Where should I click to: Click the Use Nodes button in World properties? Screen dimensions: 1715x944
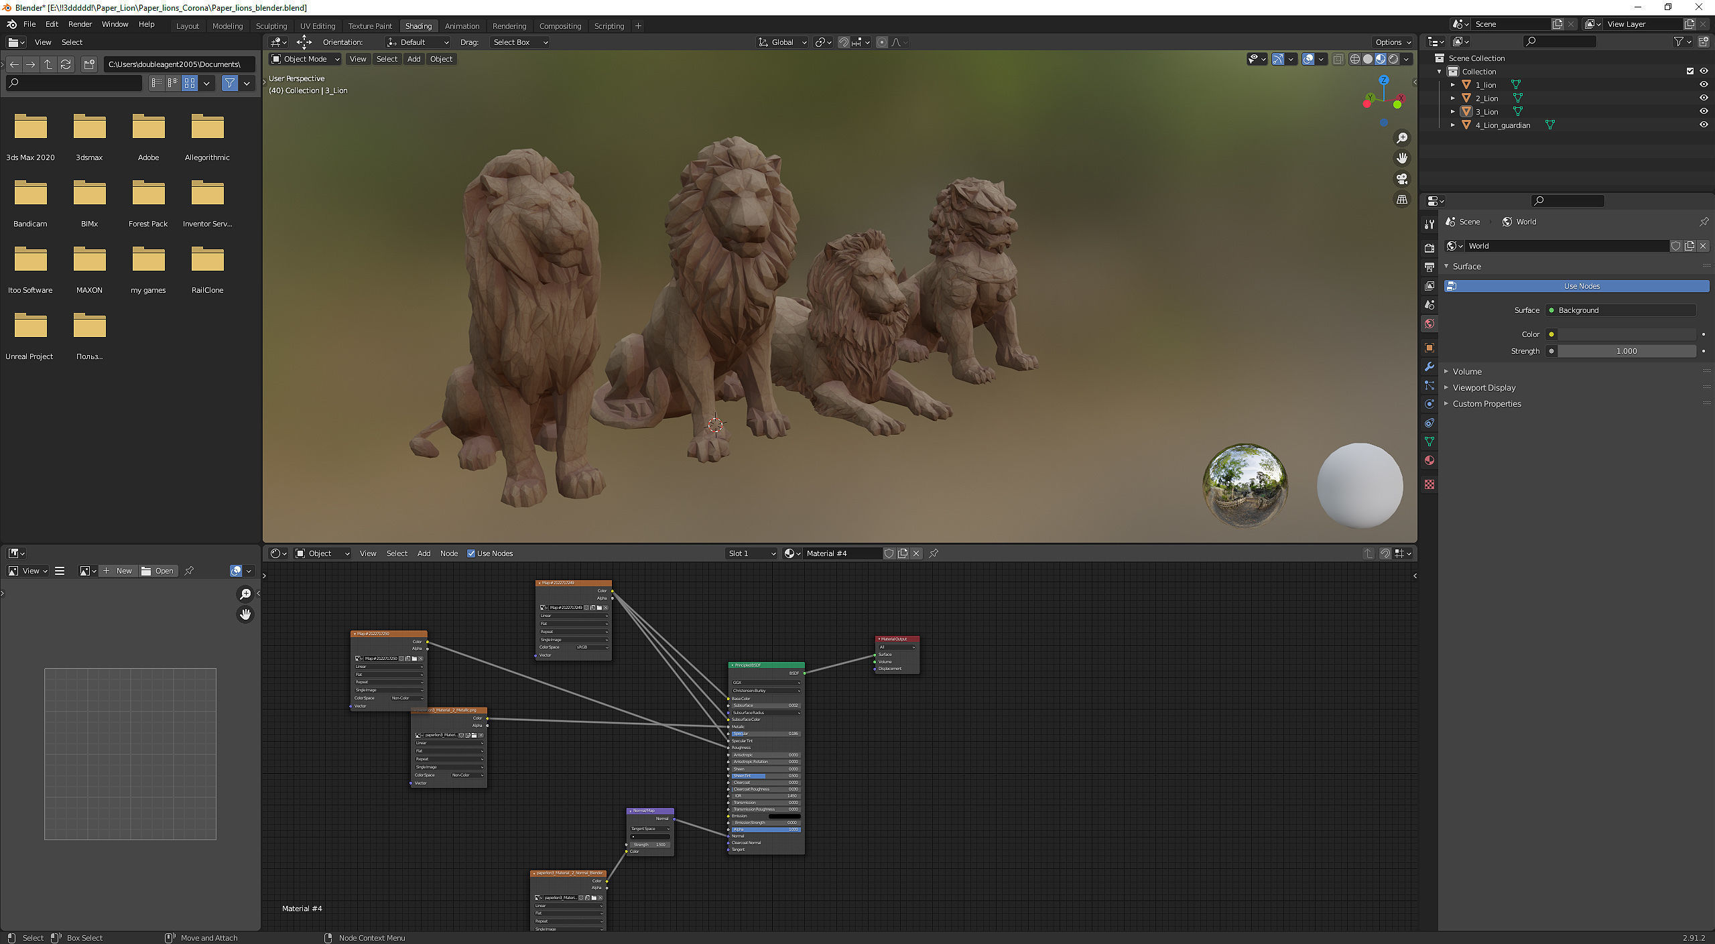[x=1576, y=286]
